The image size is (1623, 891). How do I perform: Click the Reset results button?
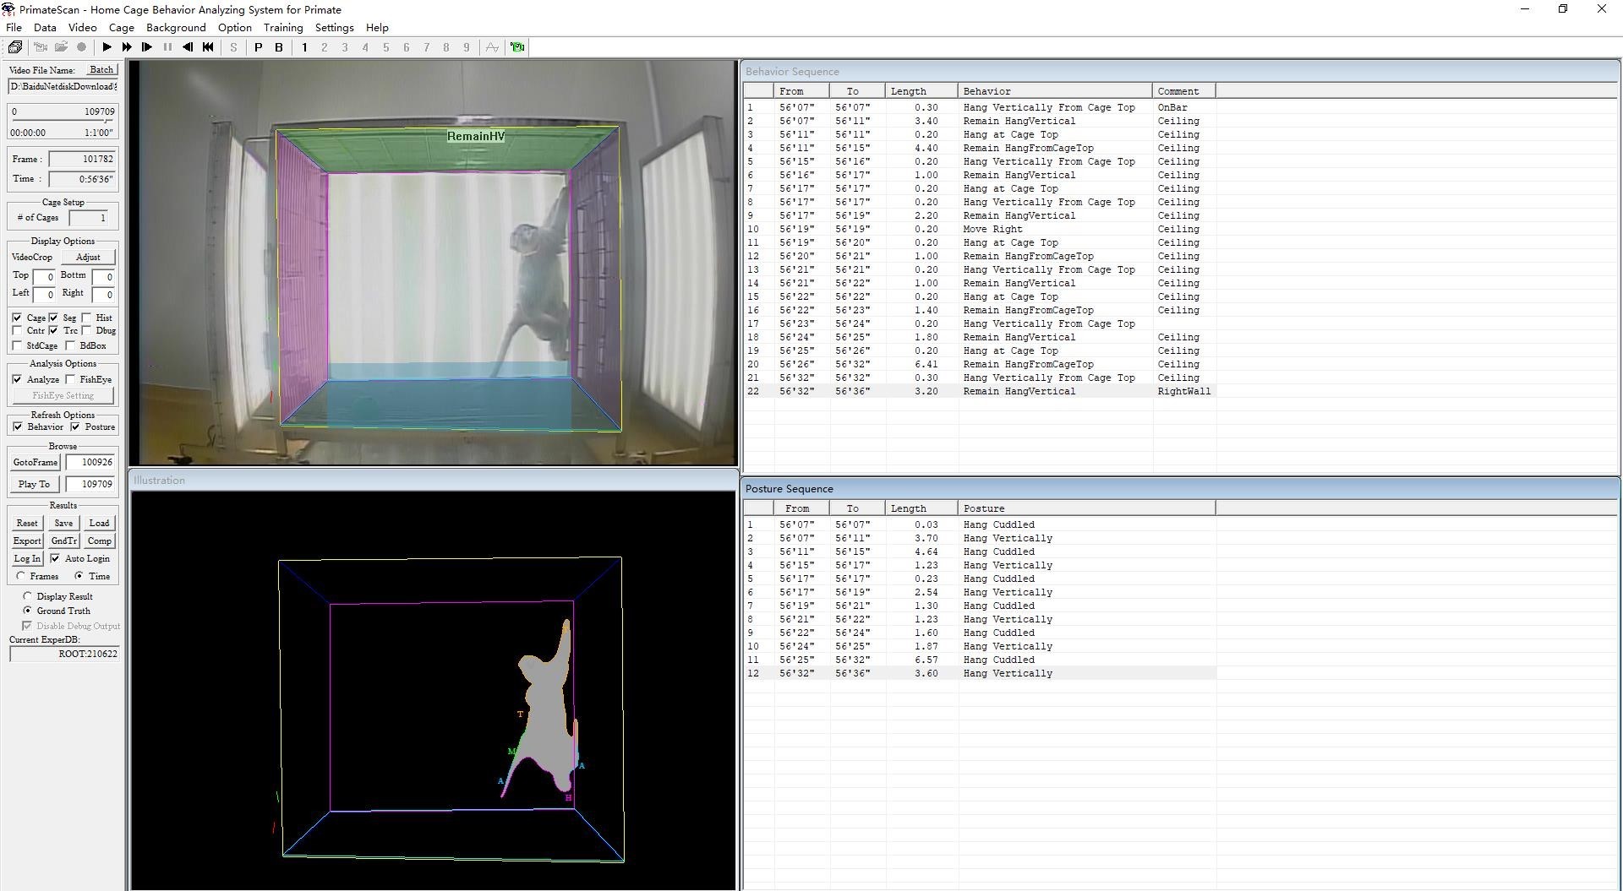[x=27, y=523]
